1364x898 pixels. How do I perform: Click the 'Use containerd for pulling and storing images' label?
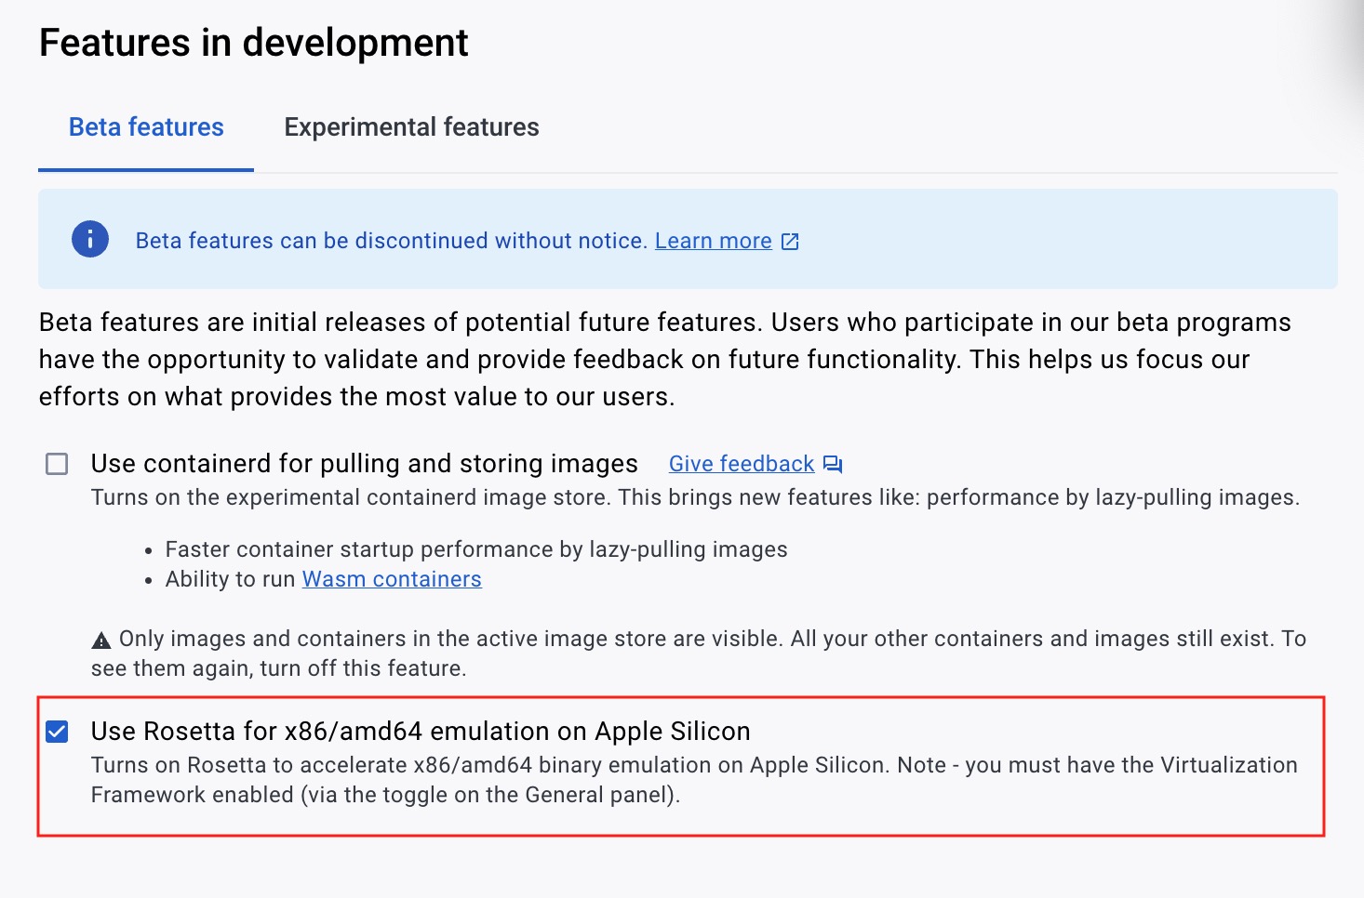(365, 464)
